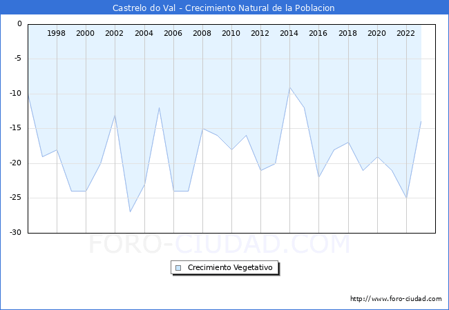
Task: Select the 2018 x-axis year label
Action: pyautogui.click(x=347, y=33)
